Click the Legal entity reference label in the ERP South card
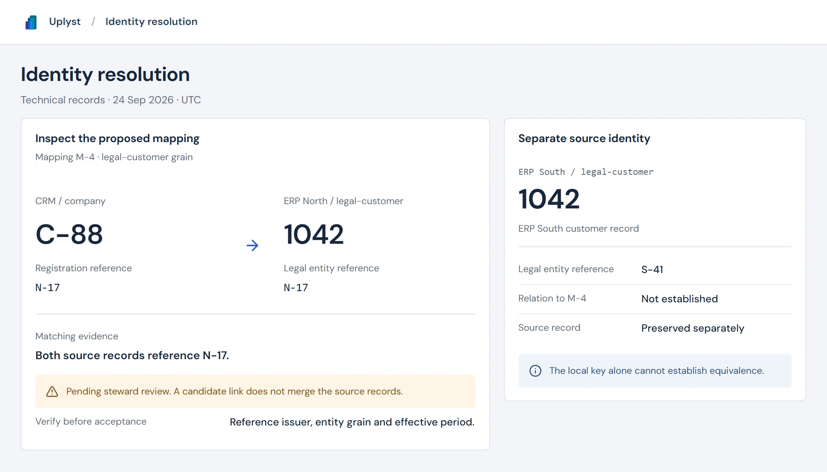The width and height of the screenshot is (827, 472). [x=566, y=269]
